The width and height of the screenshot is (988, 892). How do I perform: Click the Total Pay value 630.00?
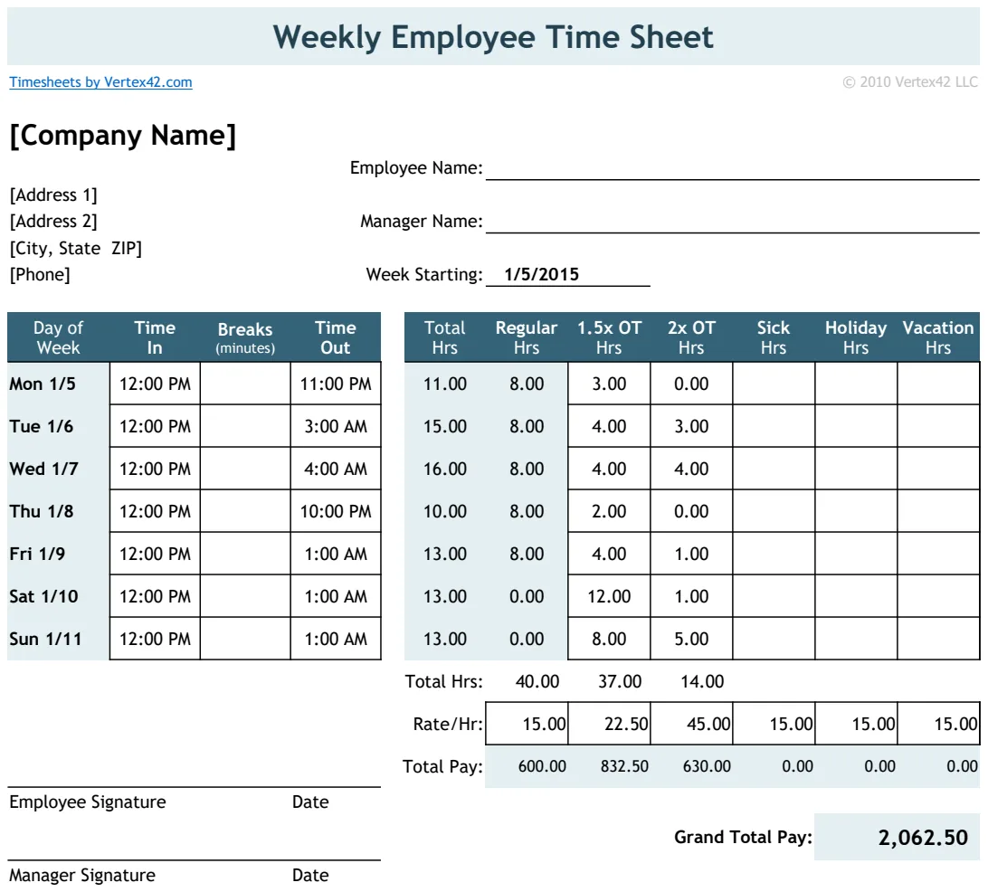coord(707,766)
